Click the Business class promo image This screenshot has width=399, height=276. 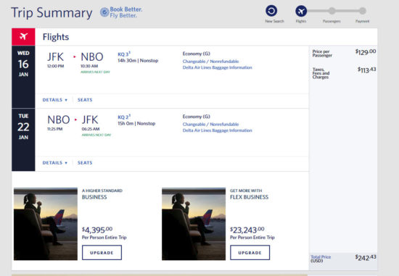46,224
